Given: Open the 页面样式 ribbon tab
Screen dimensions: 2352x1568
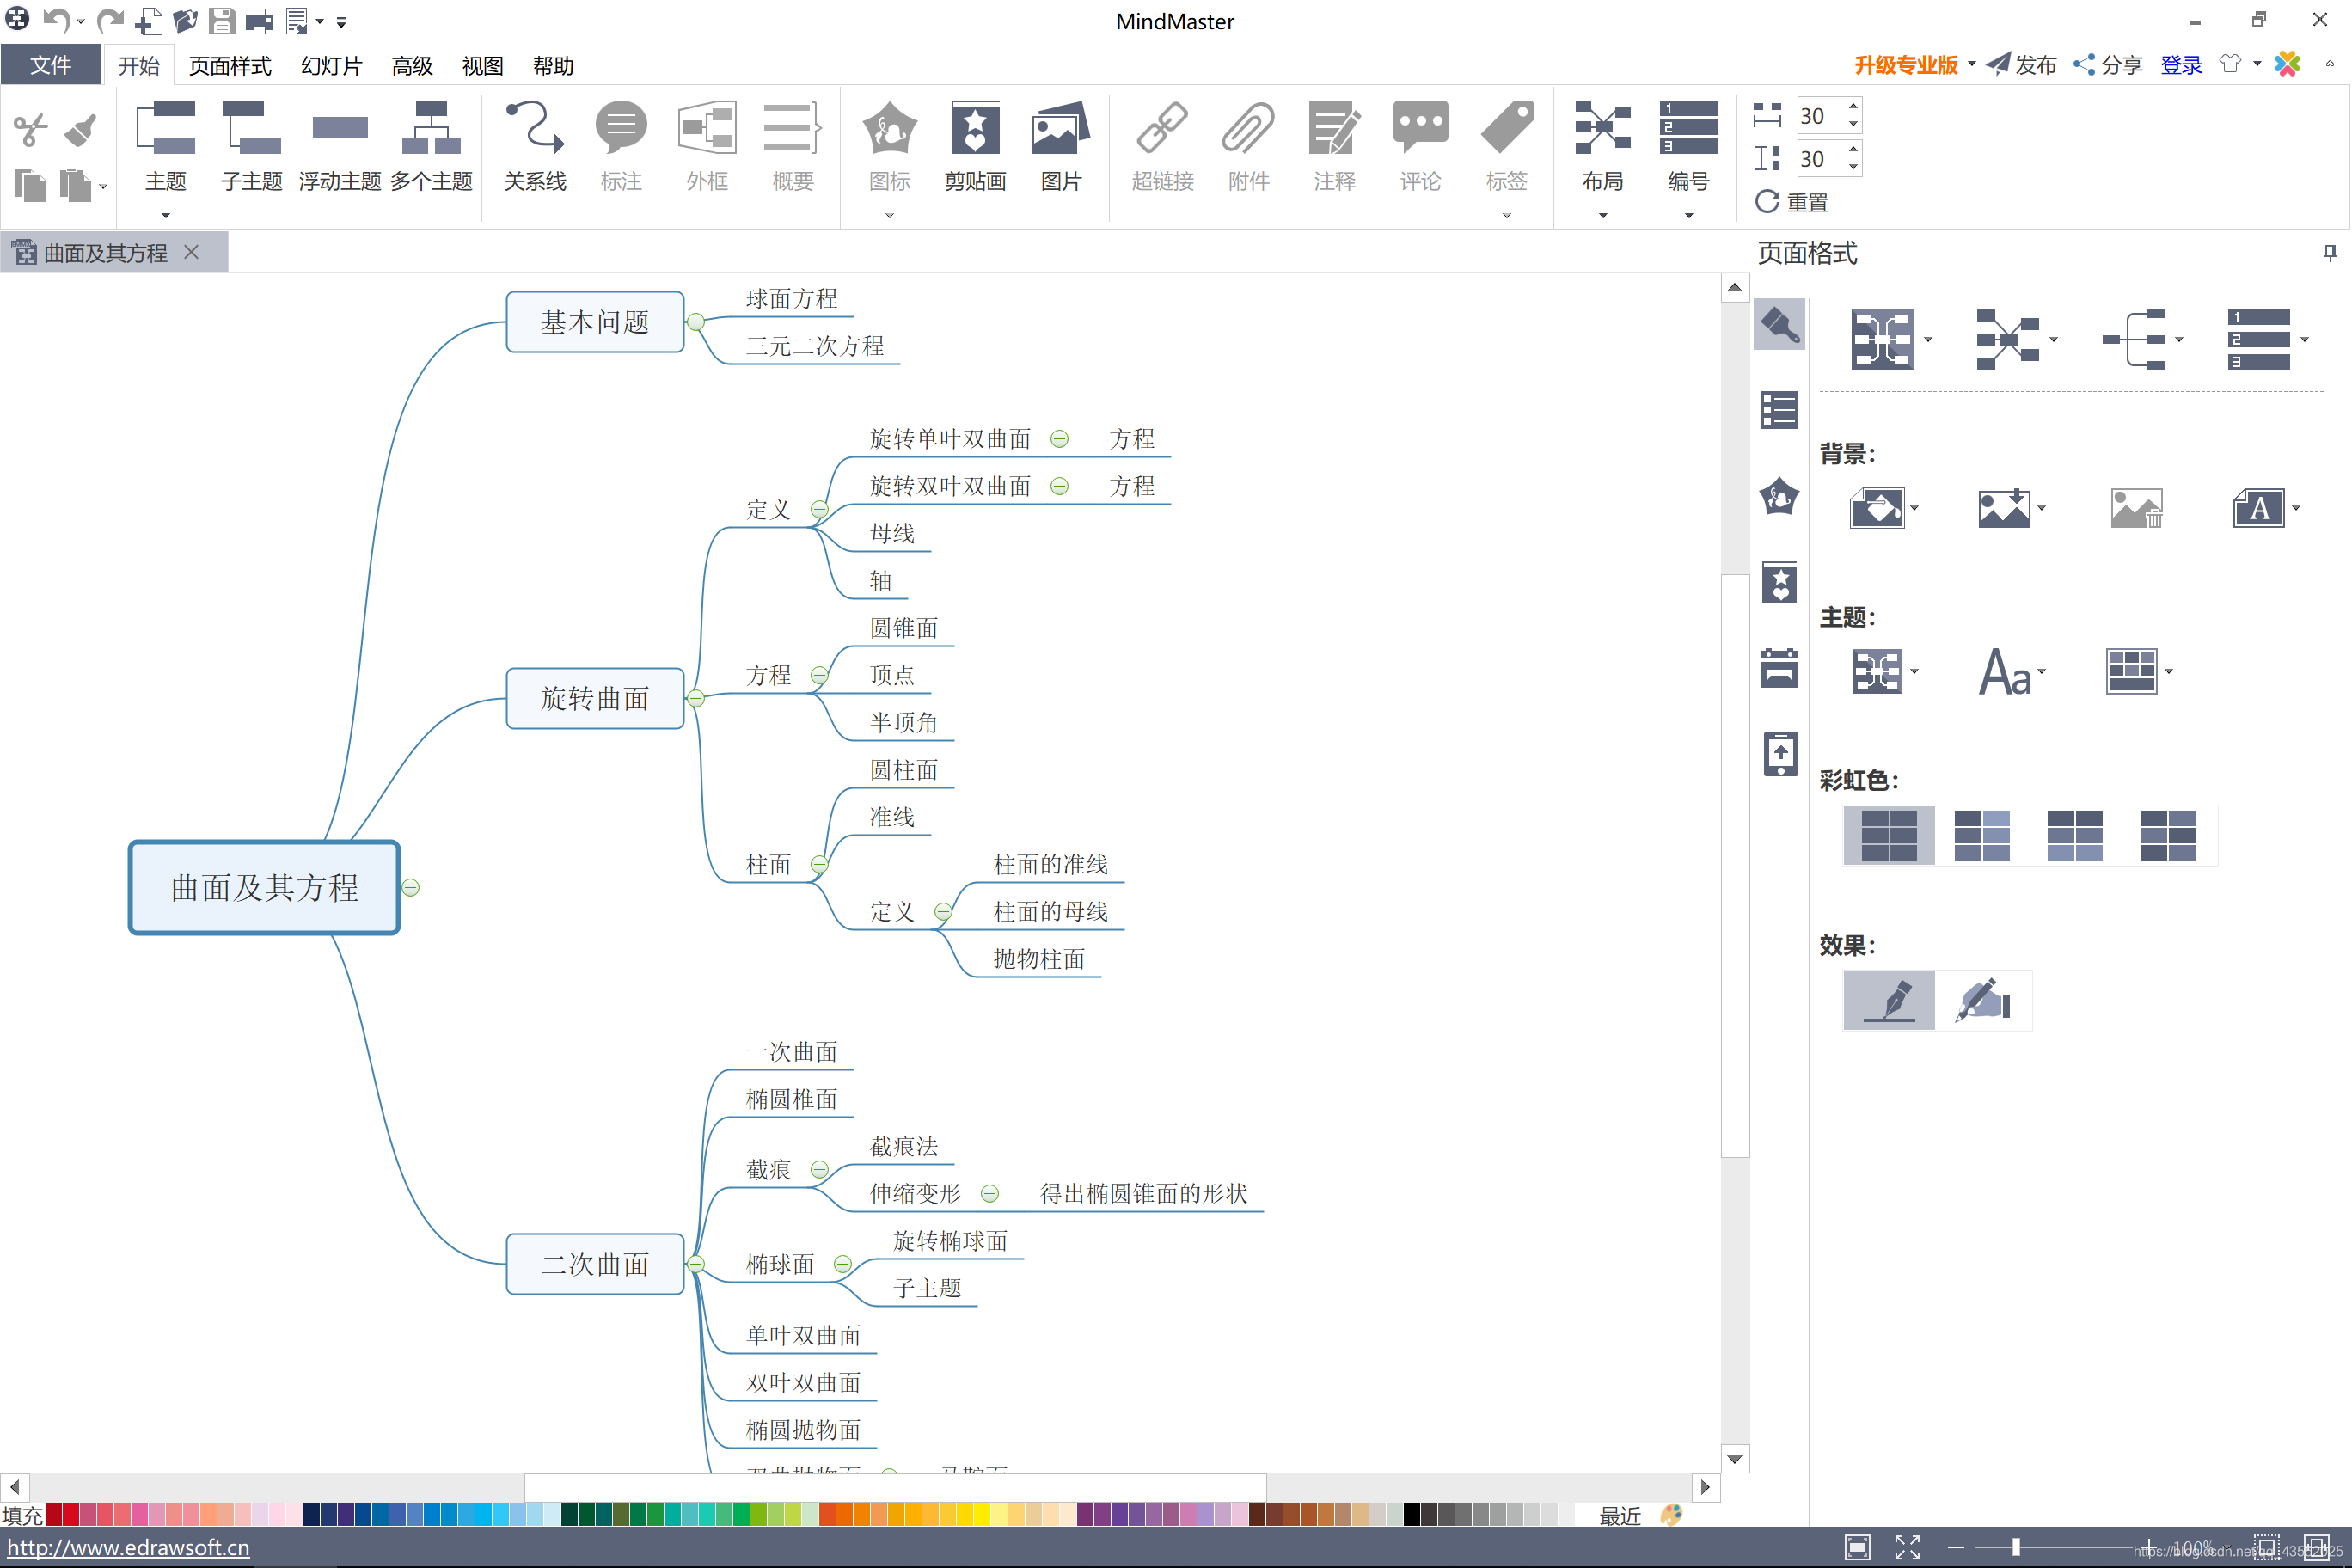Looking at the screenshot, I should (x=229, y=66).
